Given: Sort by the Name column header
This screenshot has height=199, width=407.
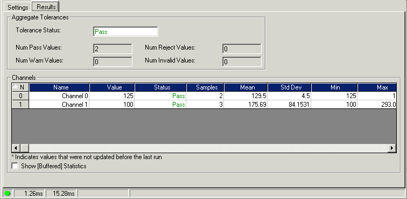Looking at the screenshot, I should pyautogui.click(x=59, y=87).
